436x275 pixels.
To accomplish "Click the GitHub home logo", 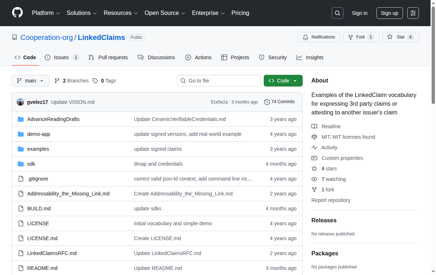I will (x=17, y=12).
